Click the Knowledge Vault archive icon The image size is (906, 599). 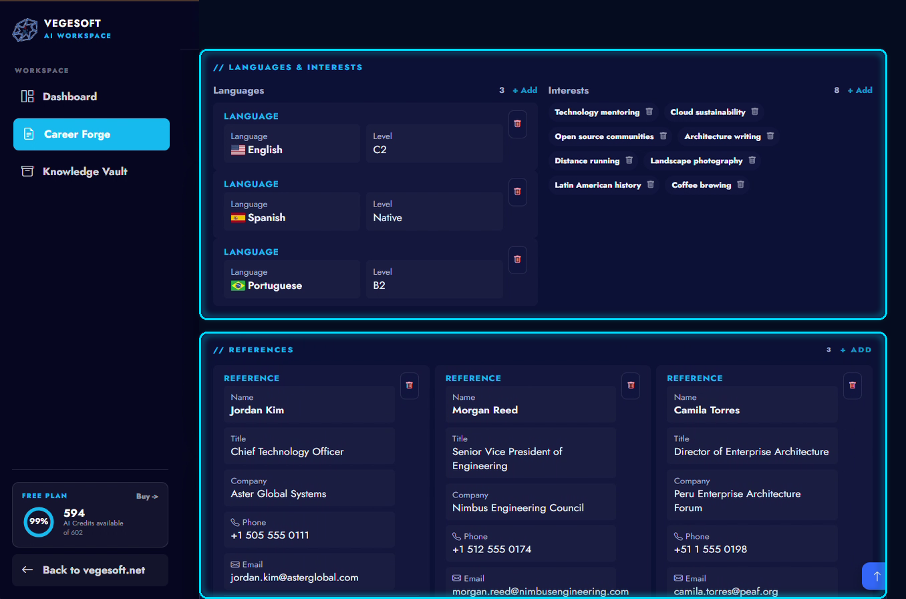pos(27,171)
